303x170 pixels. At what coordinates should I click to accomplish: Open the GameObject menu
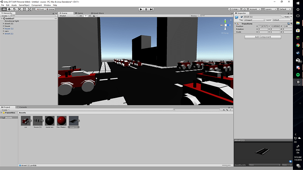pyautogui.click(x=24, y=5)
